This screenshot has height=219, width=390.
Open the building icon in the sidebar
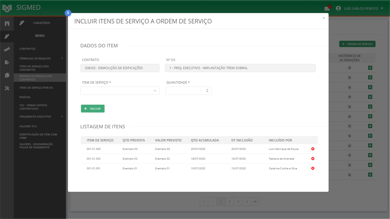coord(7,23)
